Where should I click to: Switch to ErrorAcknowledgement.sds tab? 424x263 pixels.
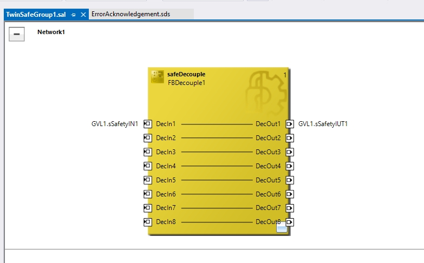(131, 14)
